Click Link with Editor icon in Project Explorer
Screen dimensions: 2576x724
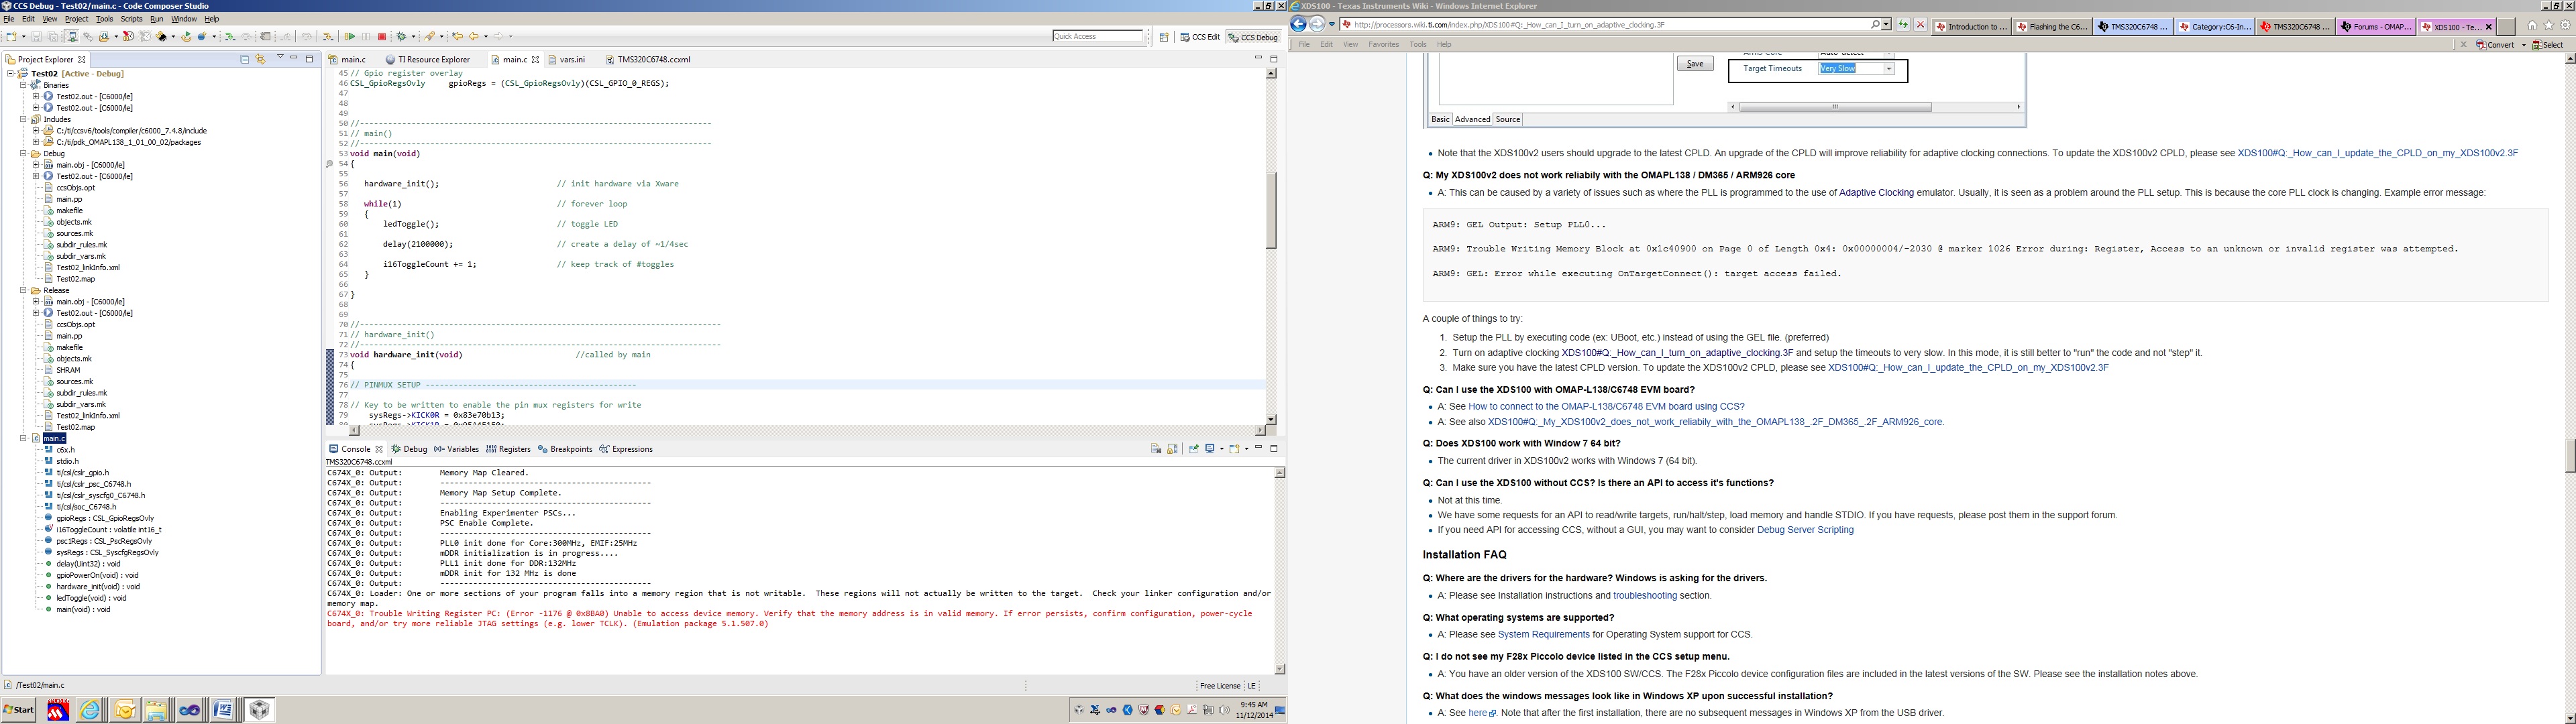point(261,59)
